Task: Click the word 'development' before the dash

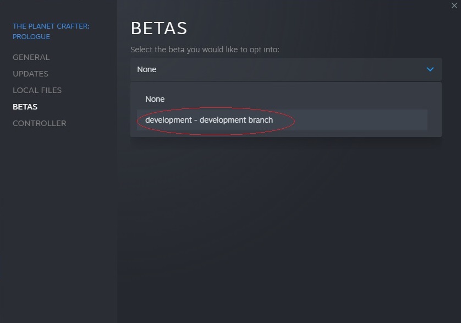Action: (x=168, y=120)
